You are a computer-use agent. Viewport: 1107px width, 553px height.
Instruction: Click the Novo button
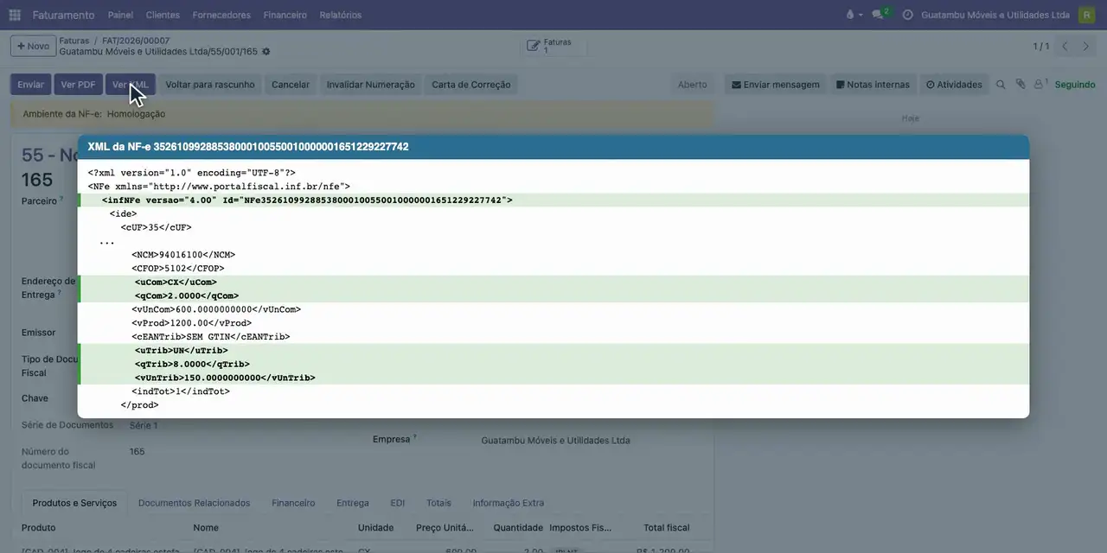pos(33,46)
